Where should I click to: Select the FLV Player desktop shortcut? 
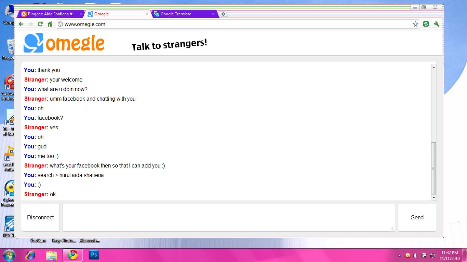9,227
